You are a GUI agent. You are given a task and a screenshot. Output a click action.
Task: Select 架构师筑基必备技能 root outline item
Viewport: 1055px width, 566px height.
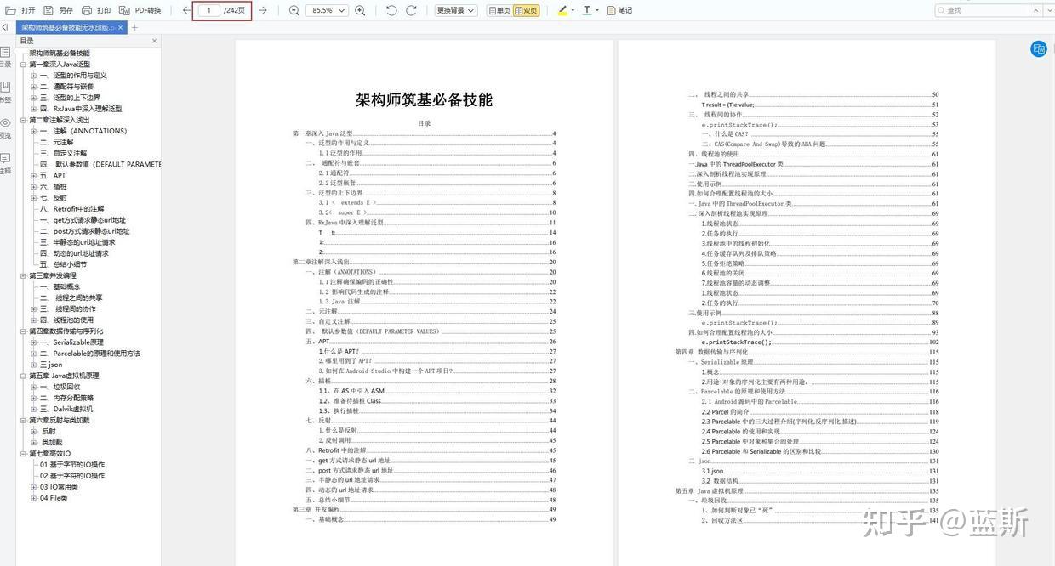tap(60, 54)
